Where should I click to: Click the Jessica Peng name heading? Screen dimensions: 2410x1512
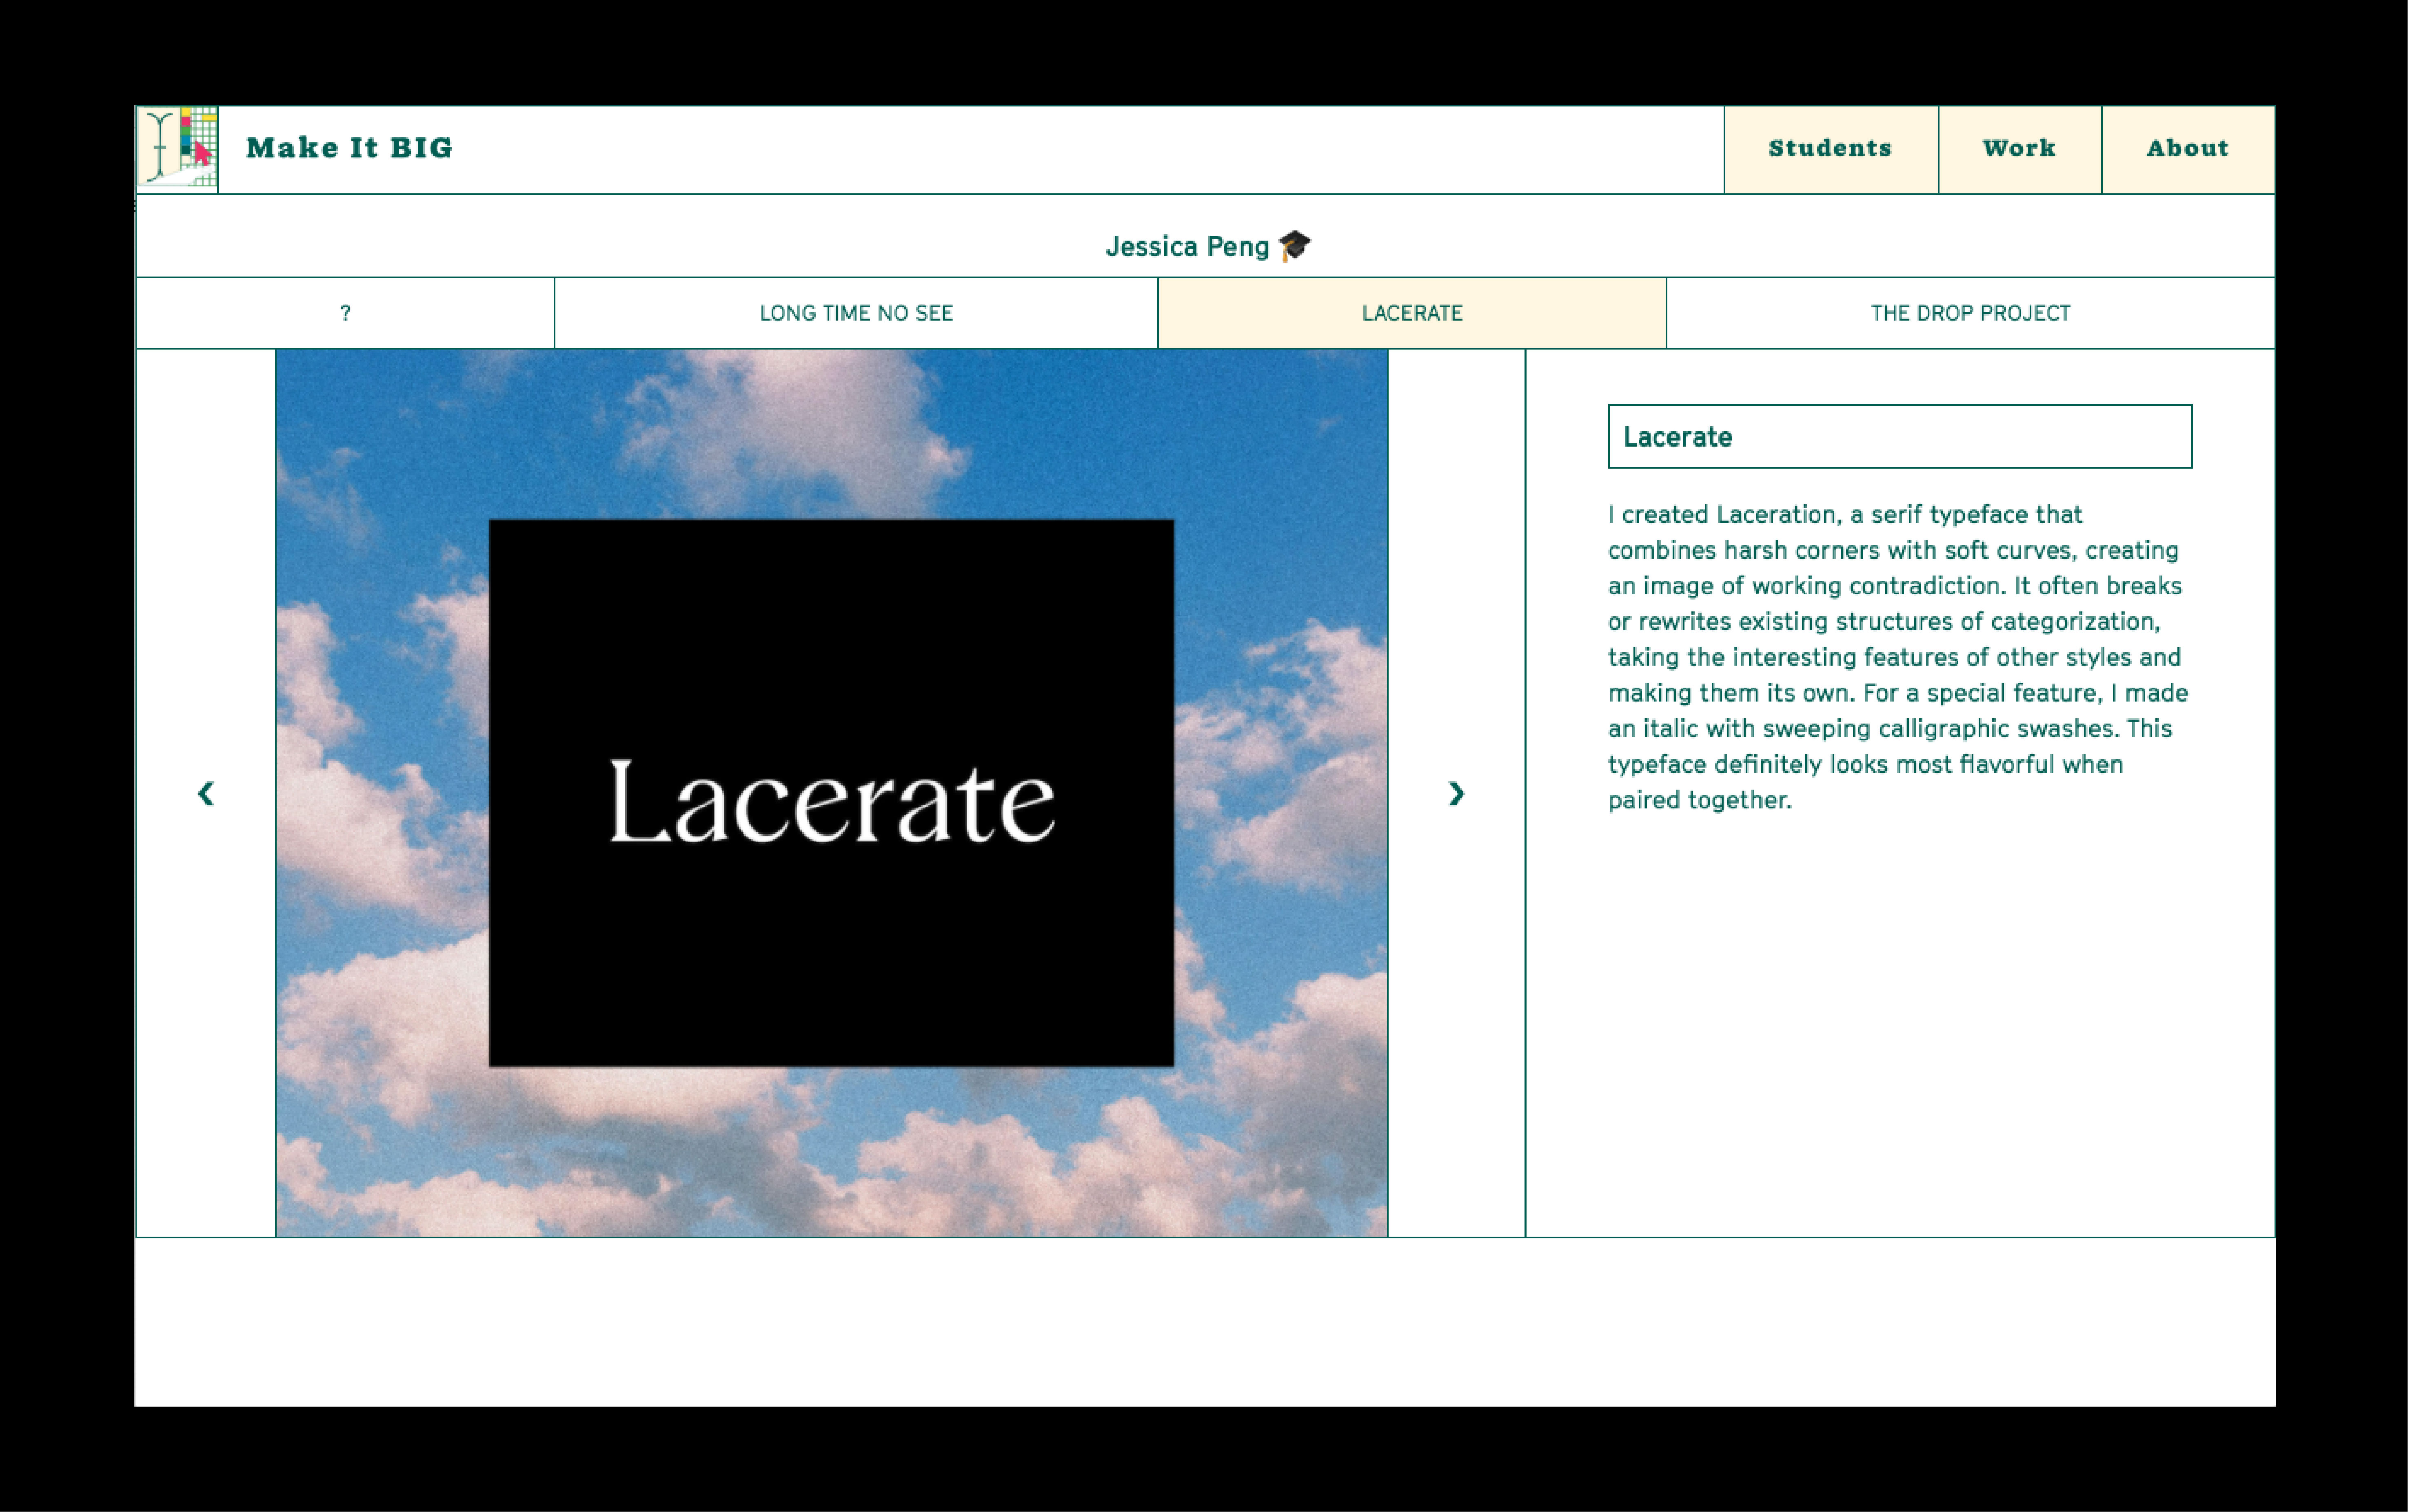(1187, 247)
